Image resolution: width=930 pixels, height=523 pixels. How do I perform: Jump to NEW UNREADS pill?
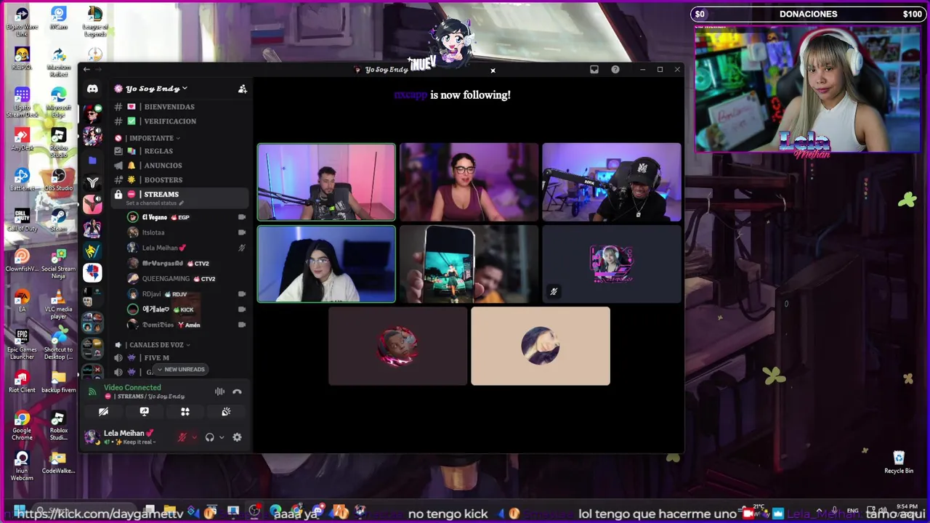(x=180, y=370)
